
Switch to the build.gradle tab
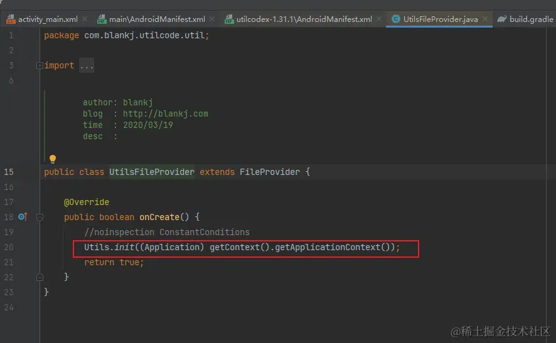click(531, 19)
